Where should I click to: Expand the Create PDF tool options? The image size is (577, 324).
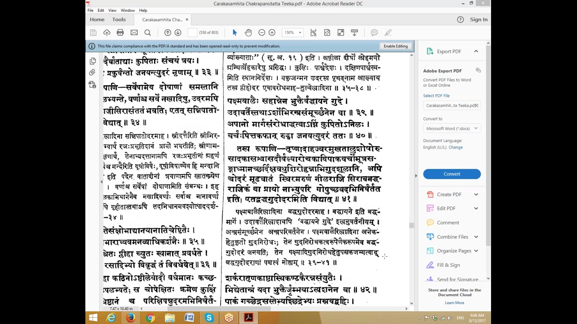476,194
